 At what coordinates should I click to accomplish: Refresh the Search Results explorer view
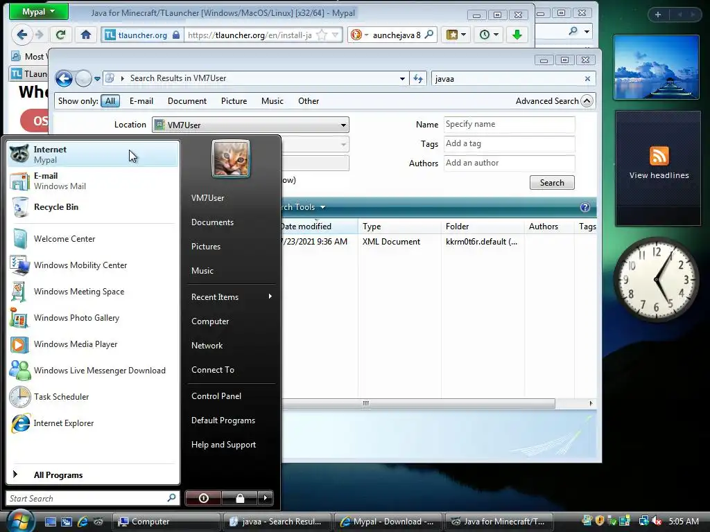coord(418,79)
